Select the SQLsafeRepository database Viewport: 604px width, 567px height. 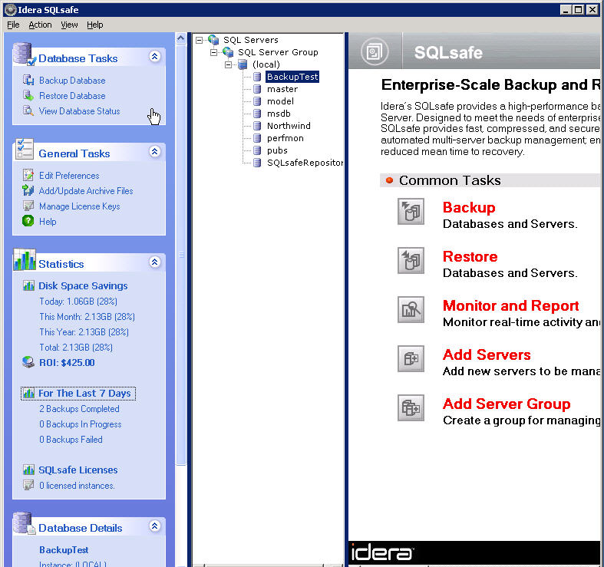coord(305,163)
